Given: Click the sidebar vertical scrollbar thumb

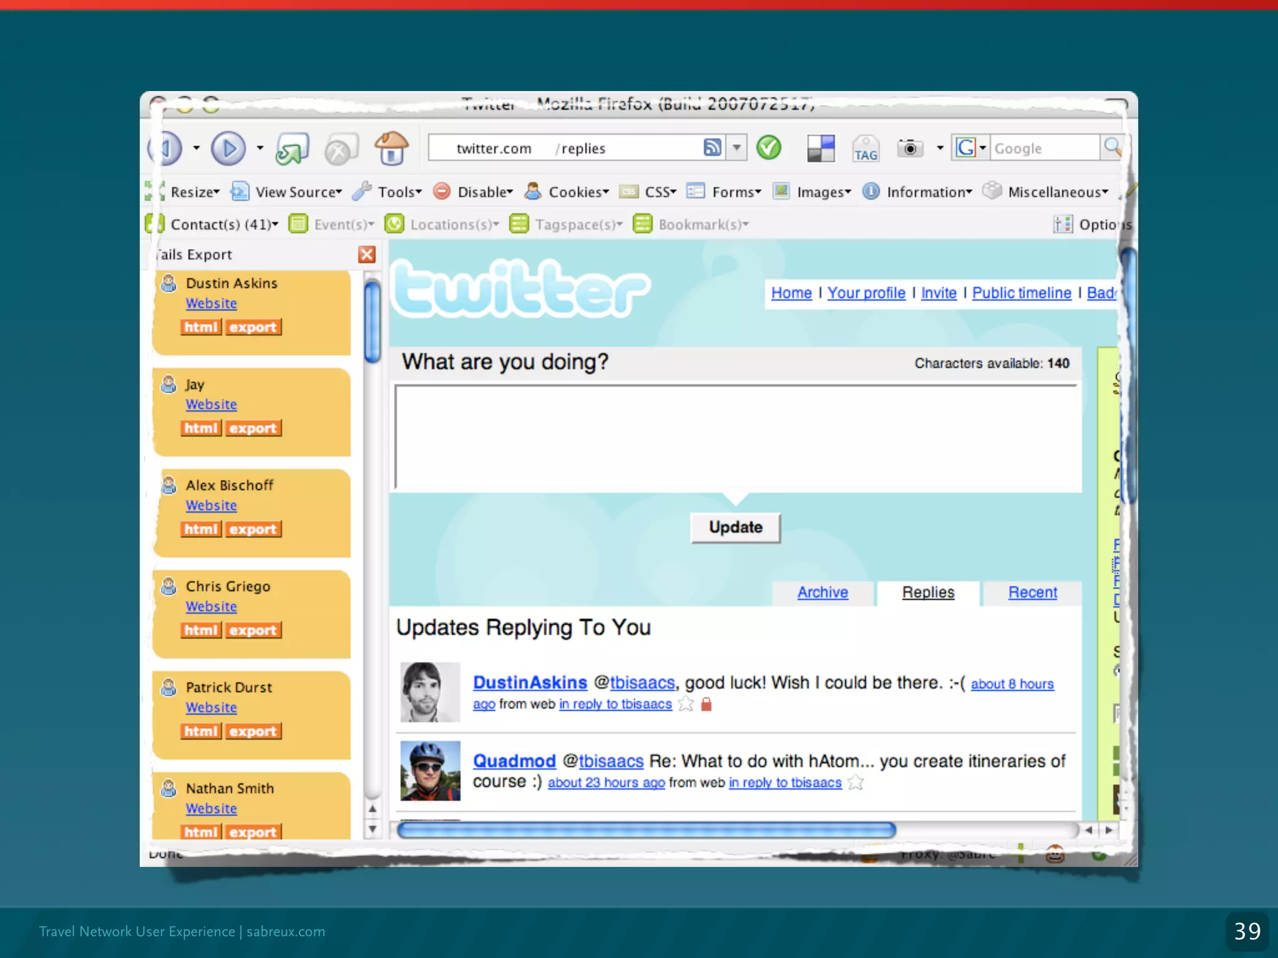Looking at the screenshot, I should (373, 321).
